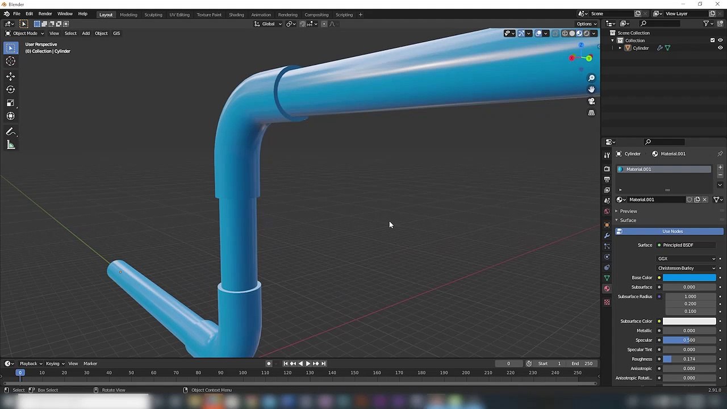This screenshot has width=727, height=409.
Task: Toggle snapping magnet in header
Action: point(302,24)
